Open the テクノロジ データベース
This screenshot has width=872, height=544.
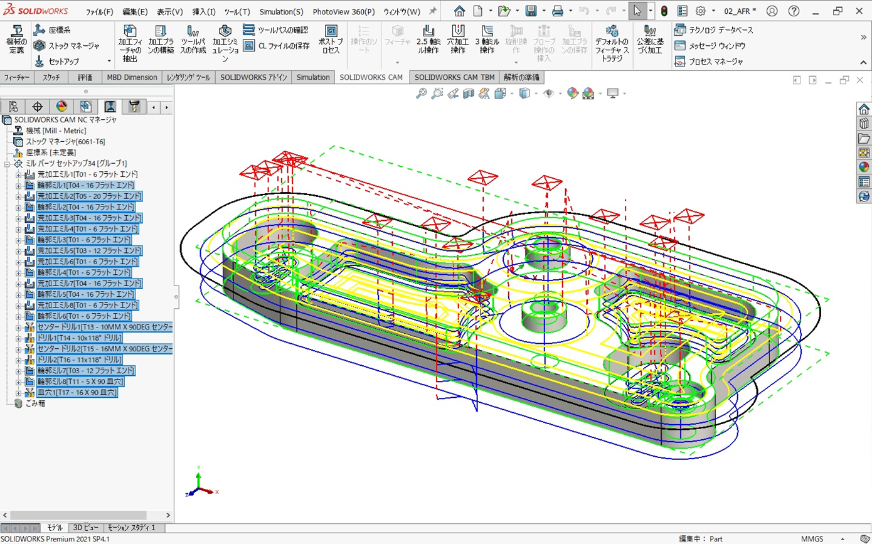(714, 30)
